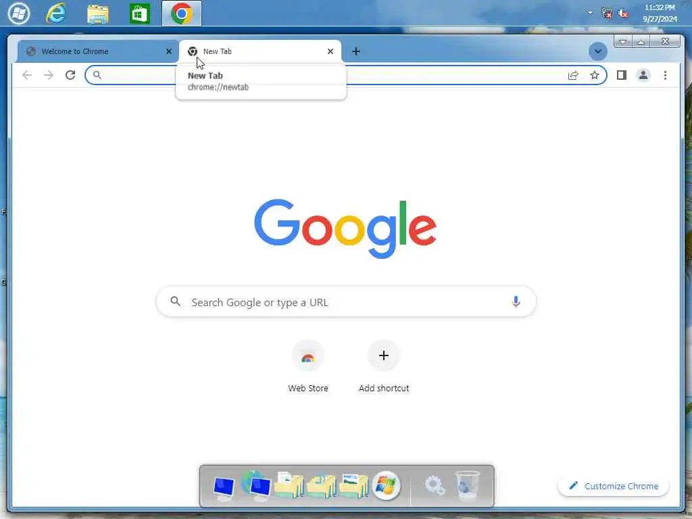Open Customize Chrome
This screenshot has width=692, height=519.
click(x=614, y=486)
